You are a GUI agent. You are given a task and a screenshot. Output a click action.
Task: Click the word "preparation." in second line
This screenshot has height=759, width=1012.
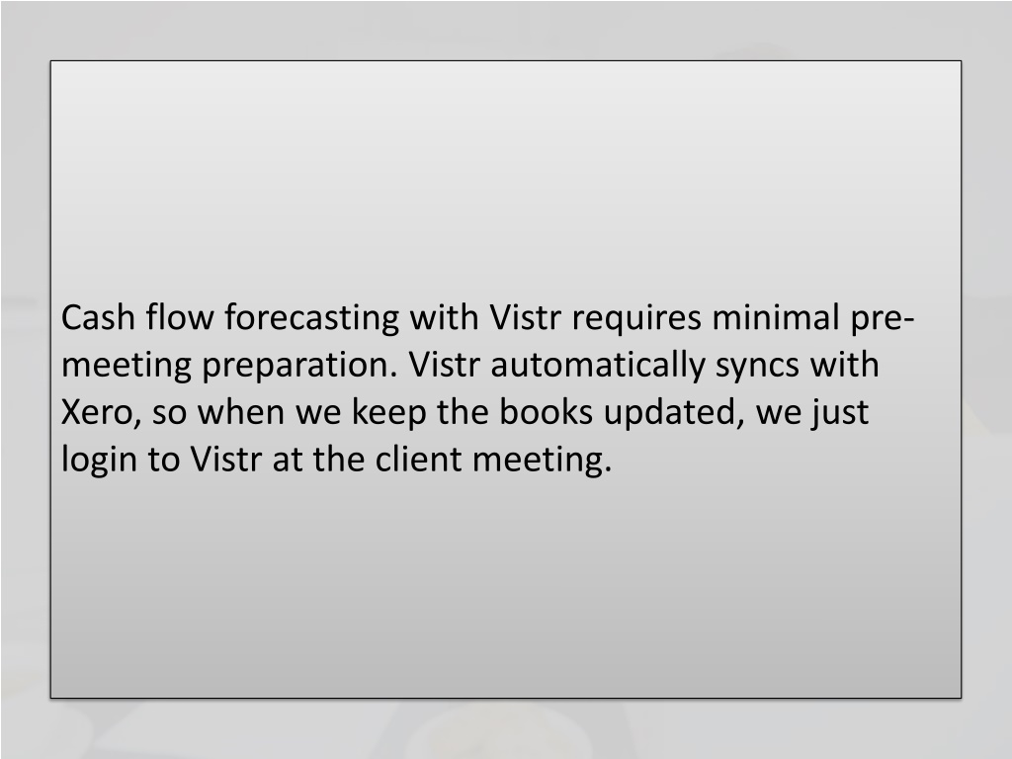click(300, 366)
